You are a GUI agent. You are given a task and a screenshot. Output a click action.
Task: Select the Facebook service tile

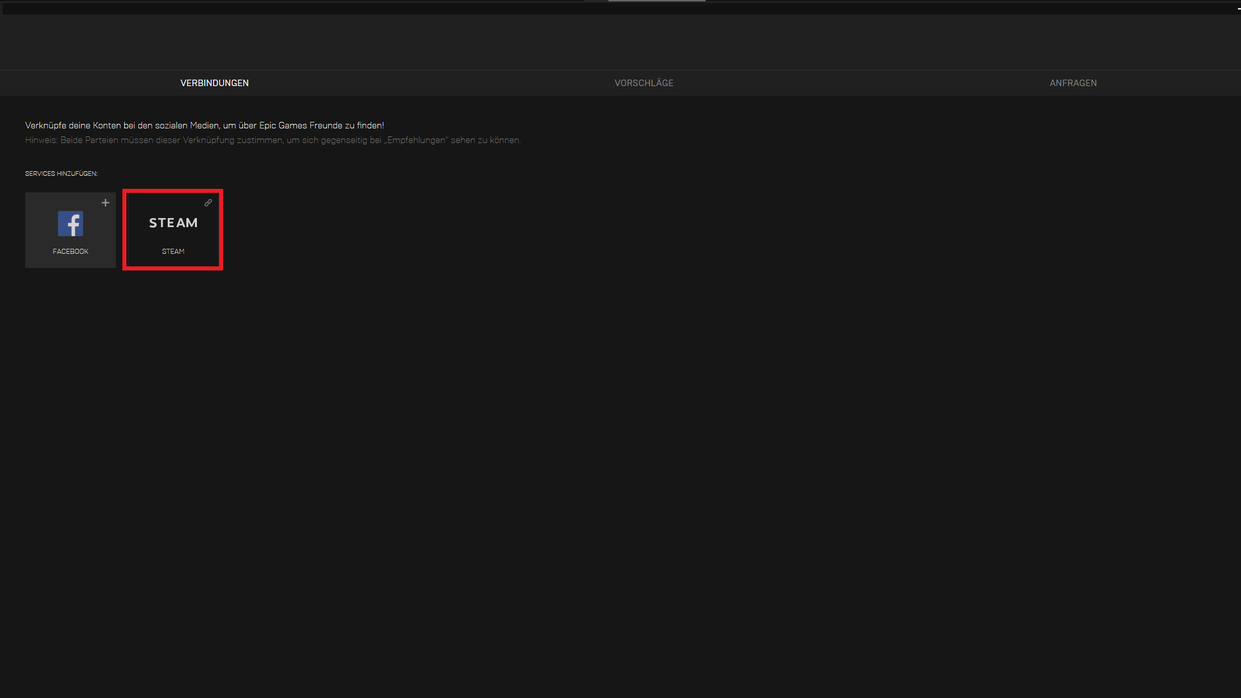(70, 230)
